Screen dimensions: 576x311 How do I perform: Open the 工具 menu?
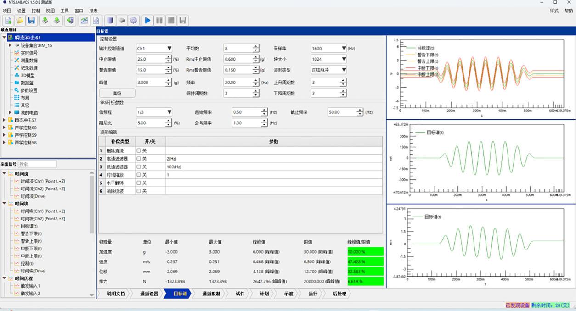coord(64,11)
